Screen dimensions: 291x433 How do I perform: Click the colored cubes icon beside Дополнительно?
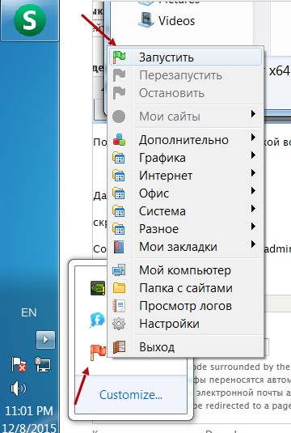click(119, 139)
